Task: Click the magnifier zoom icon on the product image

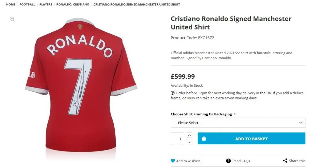Action: click(x=12, y=19)
